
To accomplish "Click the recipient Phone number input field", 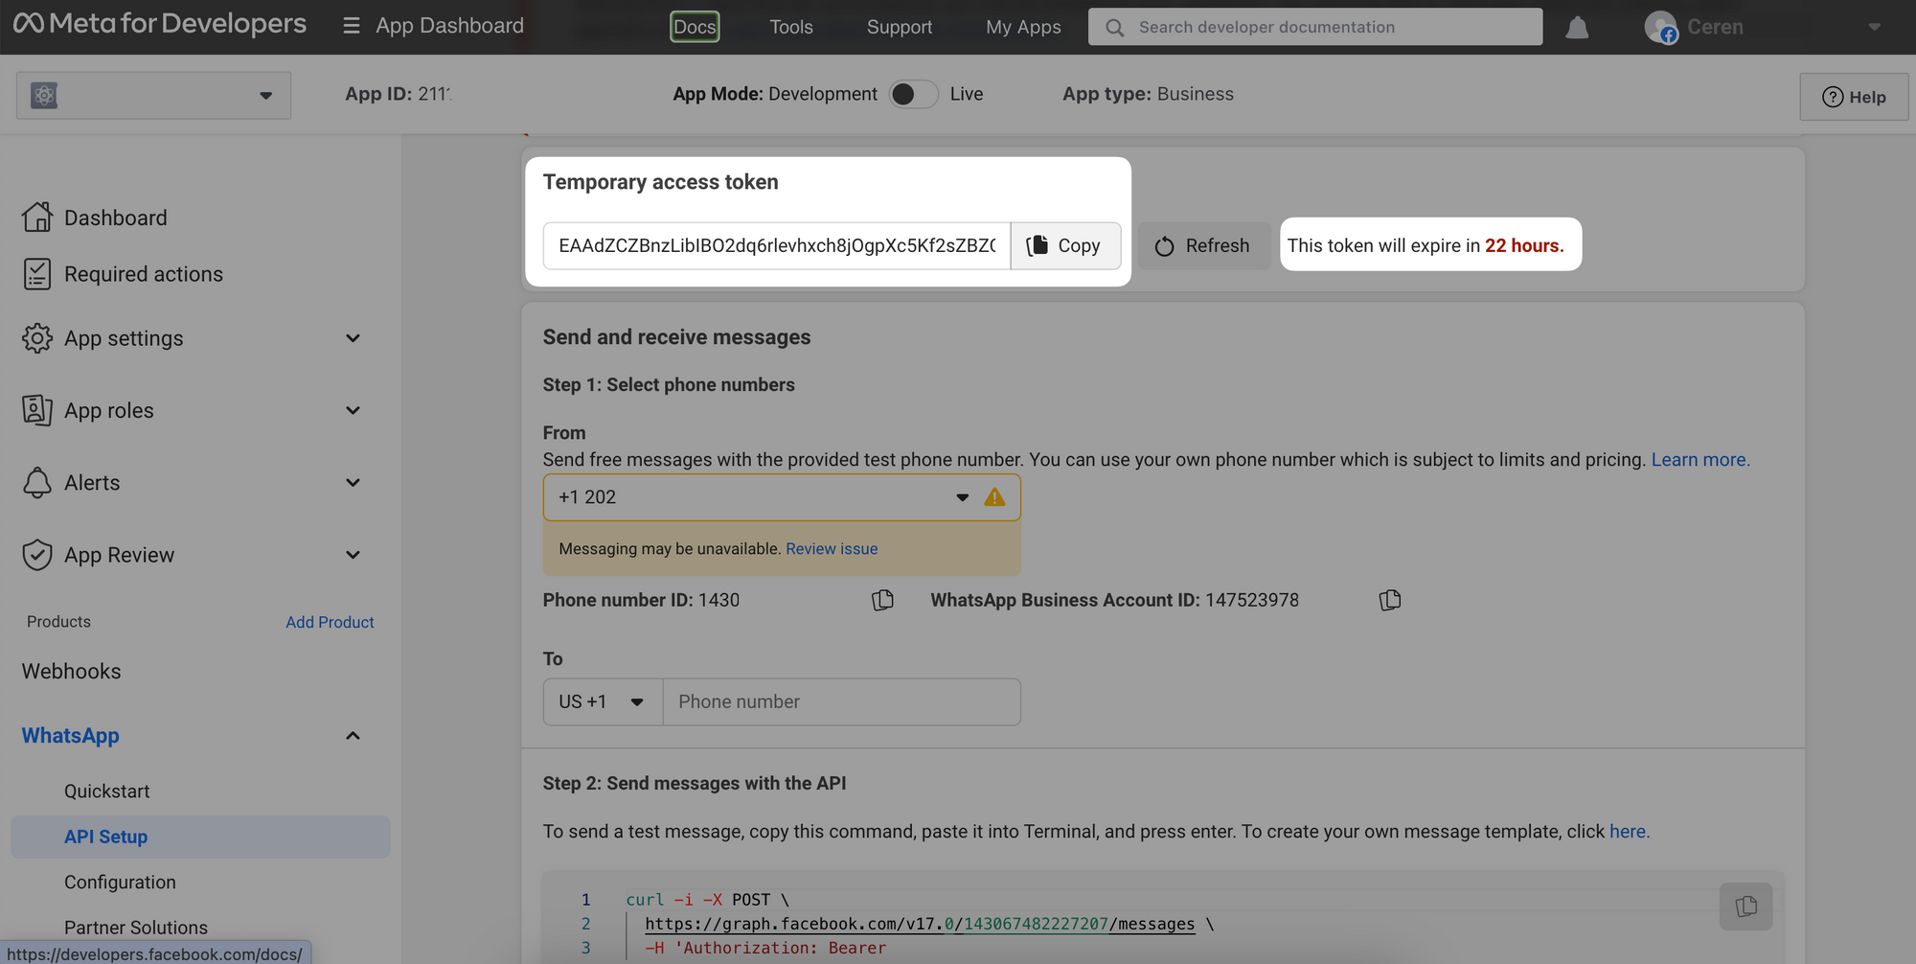I will click(841, 701).
